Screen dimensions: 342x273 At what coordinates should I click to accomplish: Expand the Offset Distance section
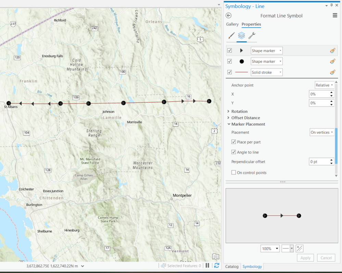228,117
